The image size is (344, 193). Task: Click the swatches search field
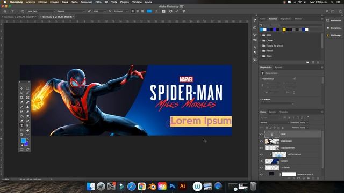point(292,25)
